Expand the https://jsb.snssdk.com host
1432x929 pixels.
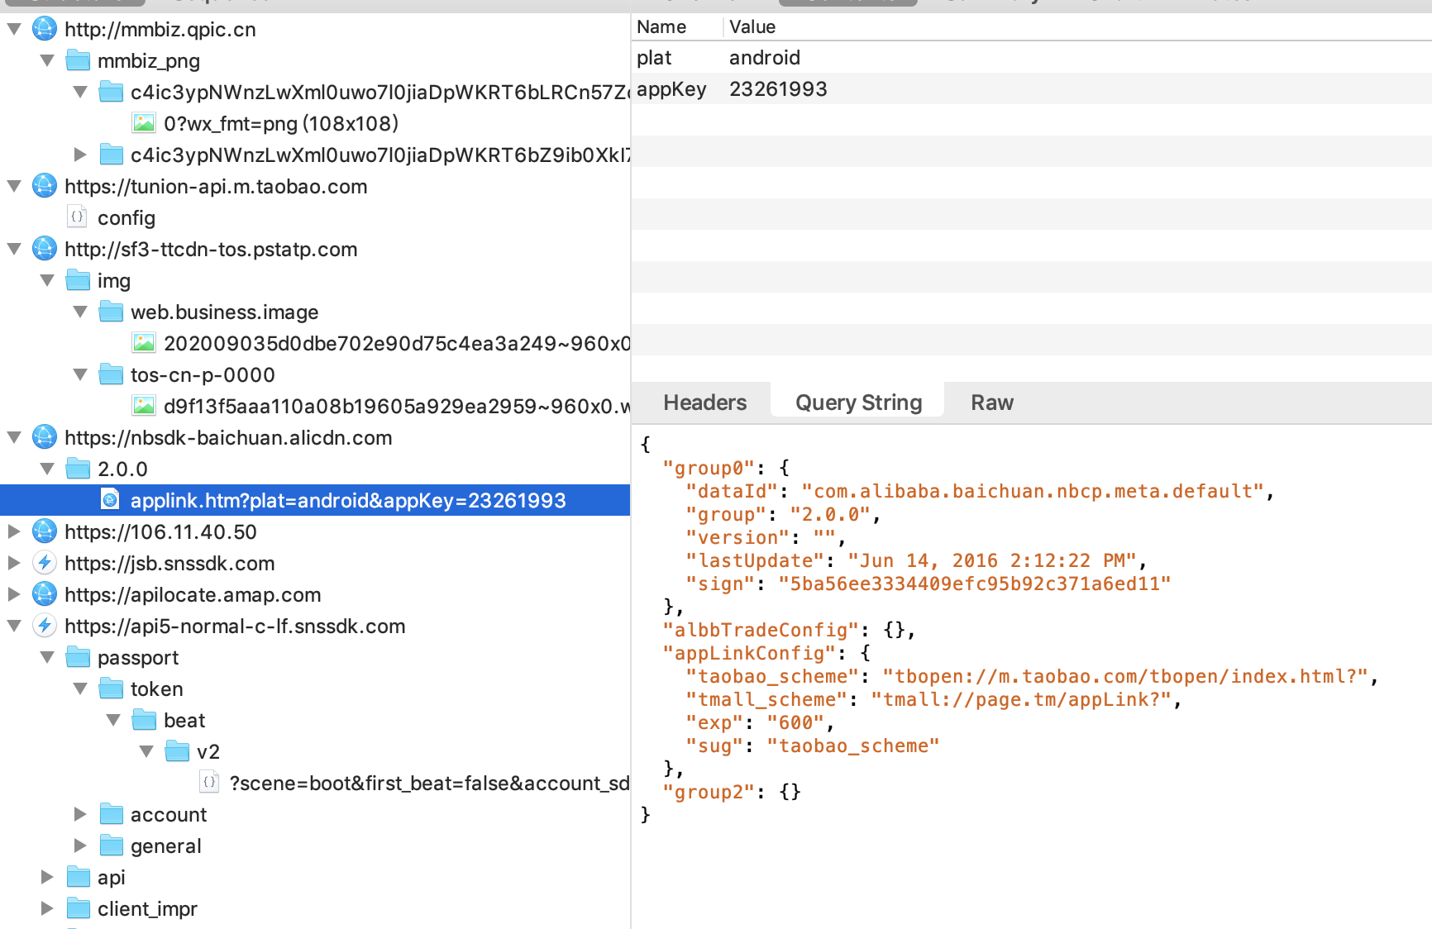[x=14, y=563]
